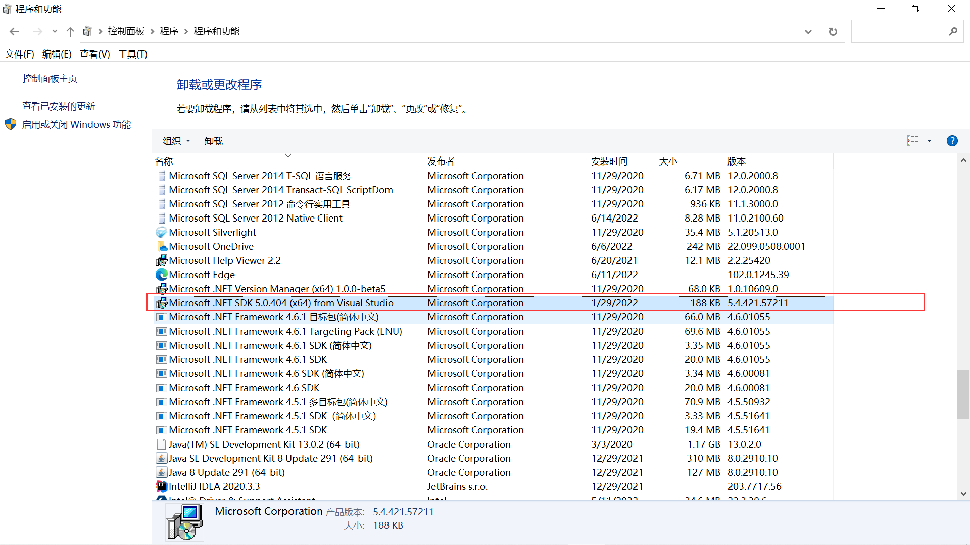
Task: Select Microsoft .NET Framework 4.6 SDK row
Action: (493, 388)
